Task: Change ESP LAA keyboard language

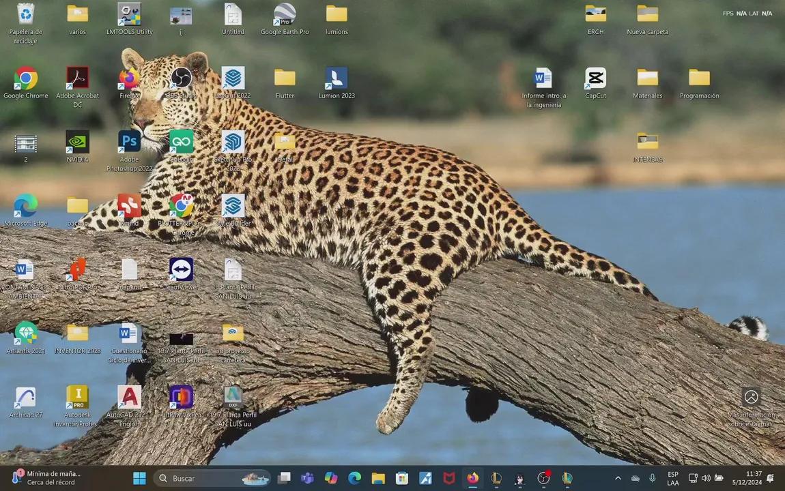Action: point(673,479)
